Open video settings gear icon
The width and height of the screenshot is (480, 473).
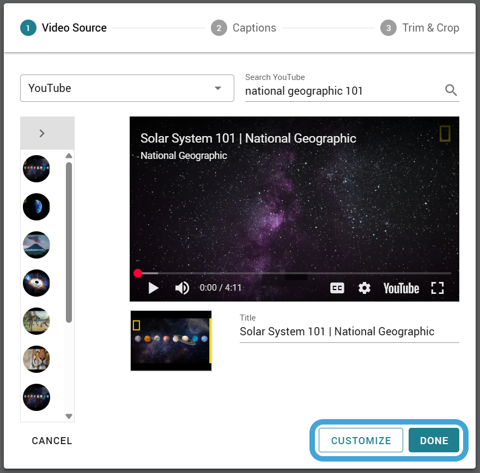364,288
